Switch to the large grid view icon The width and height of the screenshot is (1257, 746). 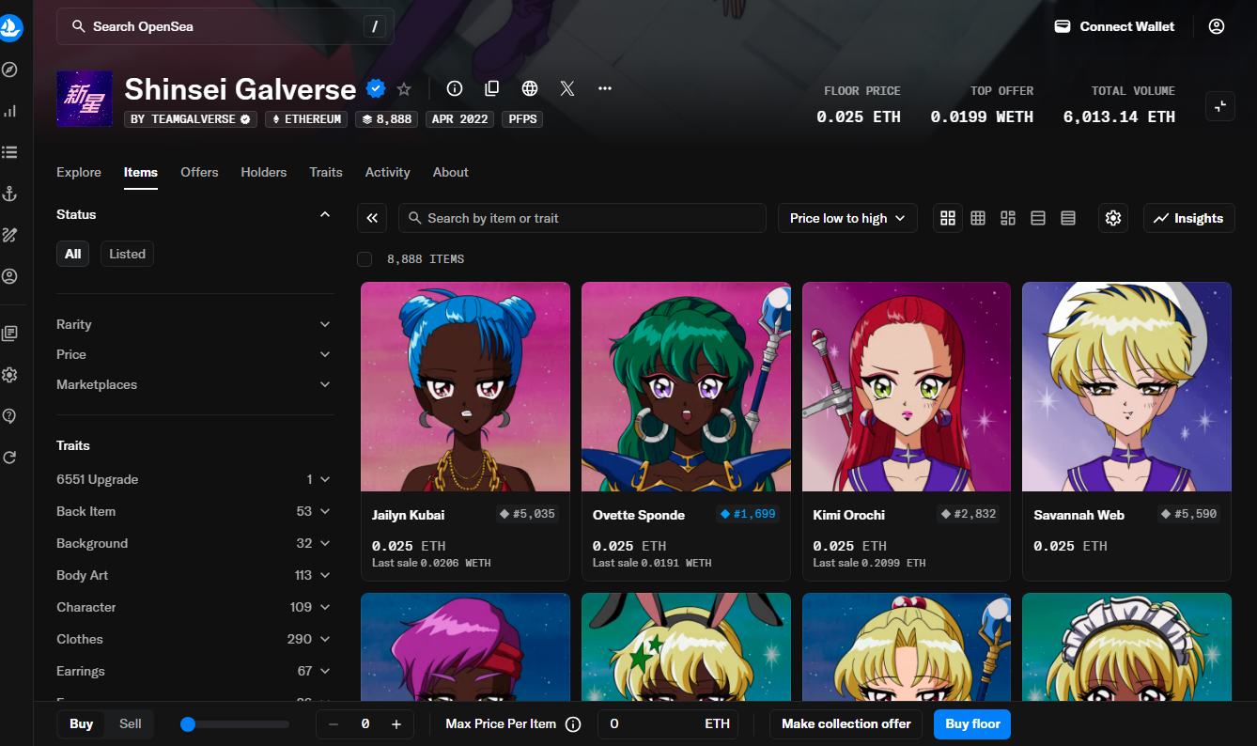coord(948,218)
